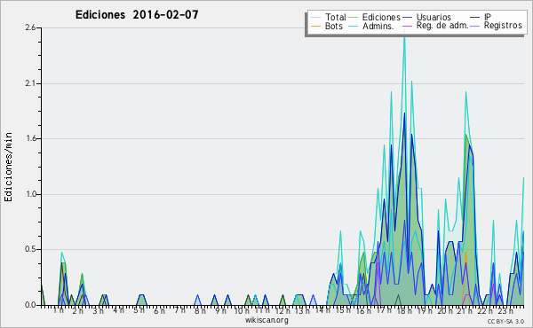Select the 'Ediciones' legend entry
Screen dimensions: 533x328
pyautogui.click(x=381, y=17)
